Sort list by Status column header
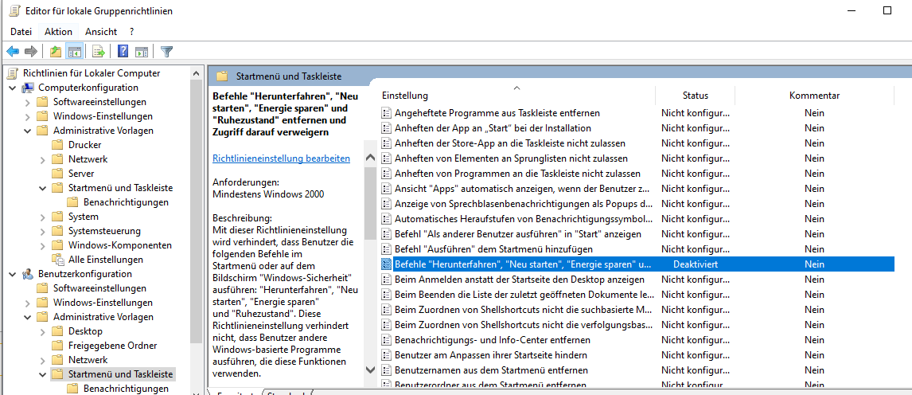Viewport: 912px width, 395px height. (695, 96)
